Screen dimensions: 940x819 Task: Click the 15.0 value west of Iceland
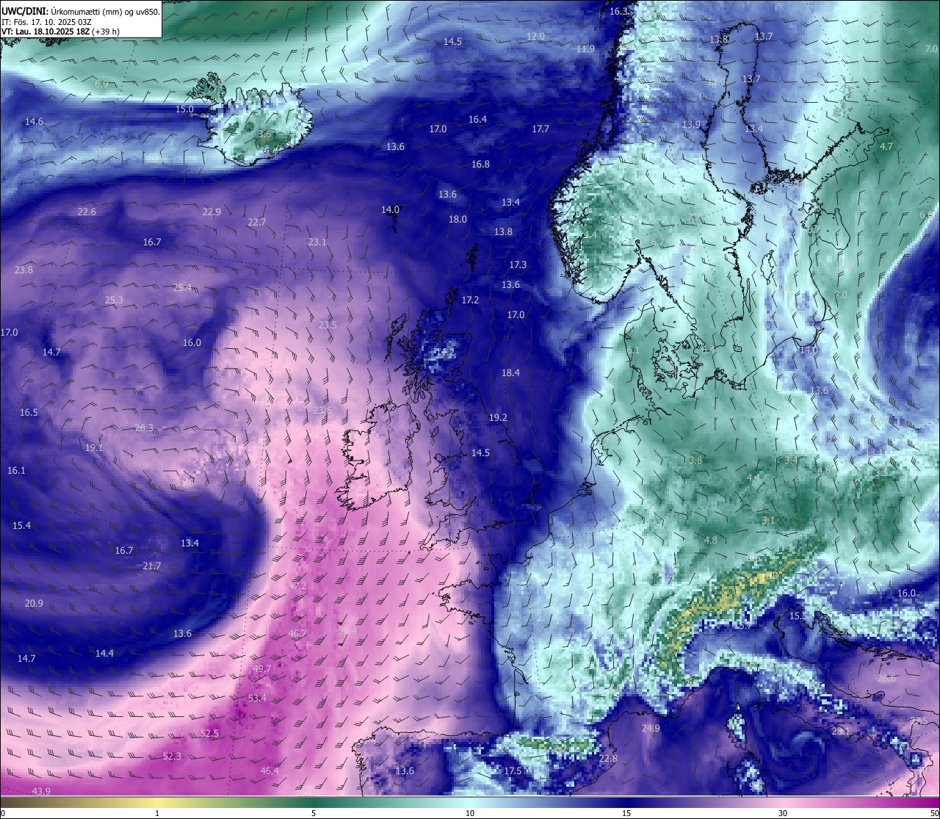point(184,109)
